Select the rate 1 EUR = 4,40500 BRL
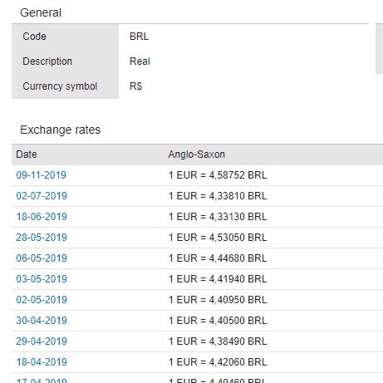Screen dimensions: 383x383 coord(218,321)
